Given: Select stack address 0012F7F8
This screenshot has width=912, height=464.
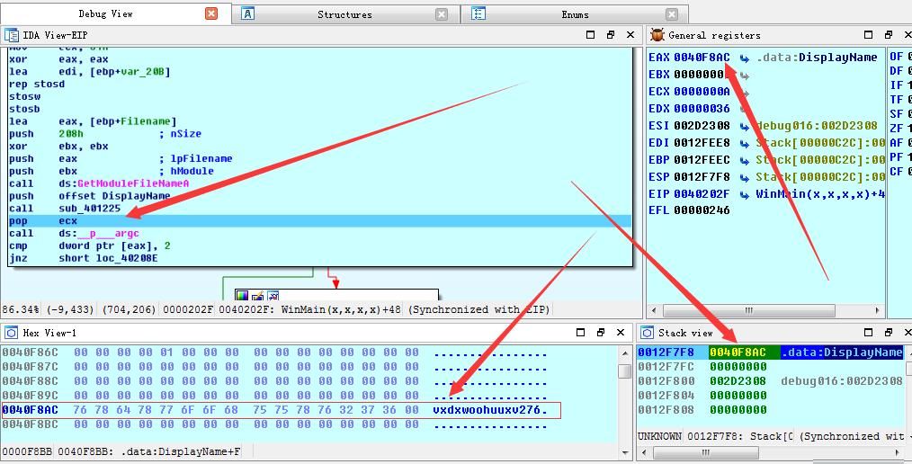Looking at the screenshot, I should (666, 352).
